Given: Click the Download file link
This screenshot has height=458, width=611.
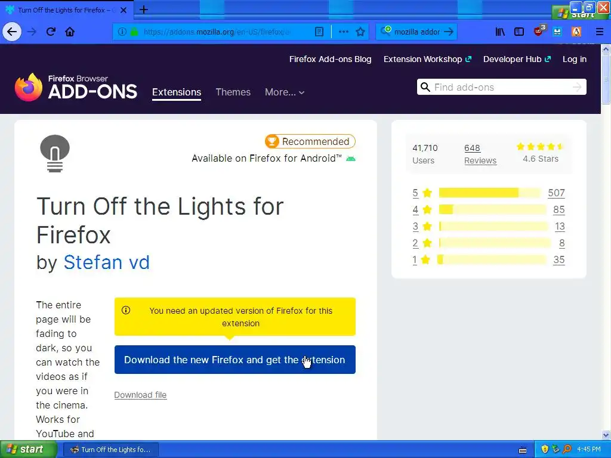Looking at the screenshot, I should [x=140, y=395].
